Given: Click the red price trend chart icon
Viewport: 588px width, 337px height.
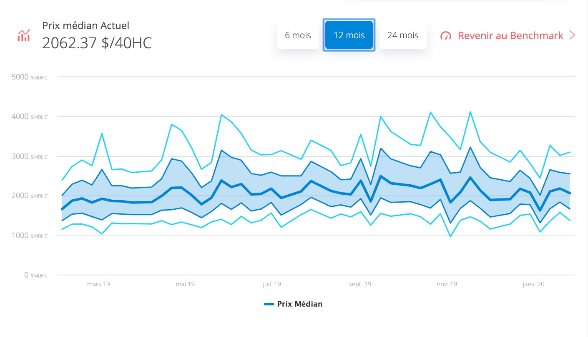Looking at the screenshot, I should tap(24, 35).
